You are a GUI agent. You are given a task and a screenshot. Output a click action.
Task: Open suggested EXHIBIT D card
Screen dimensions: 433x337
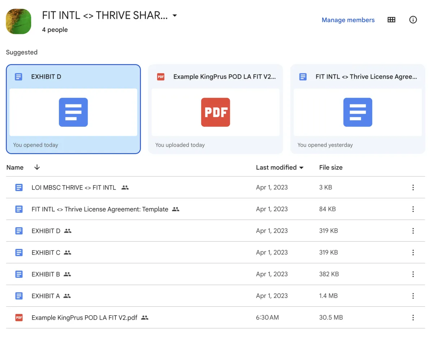point(73,109)
